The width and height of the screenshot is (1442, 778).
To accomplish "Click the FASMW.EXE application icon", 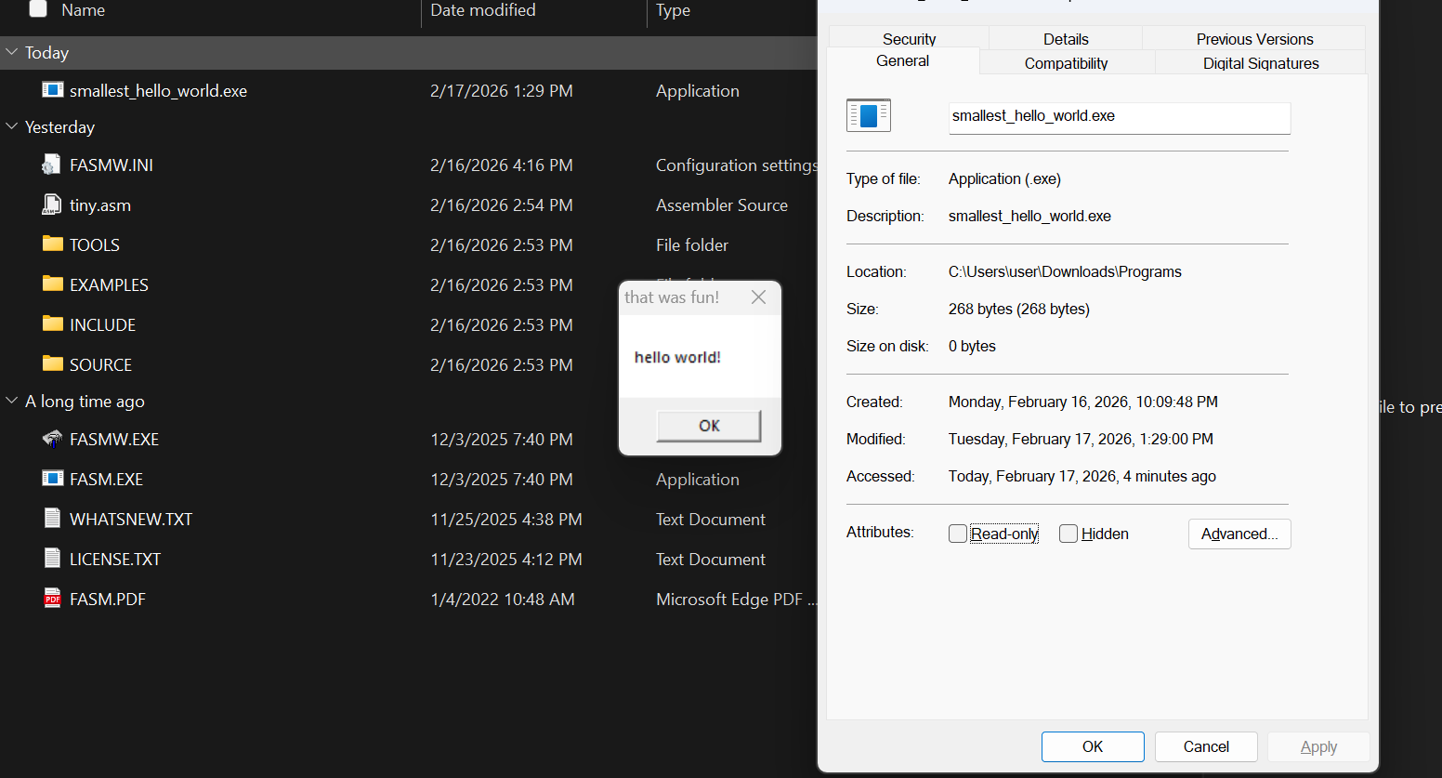I will point(53,439).
